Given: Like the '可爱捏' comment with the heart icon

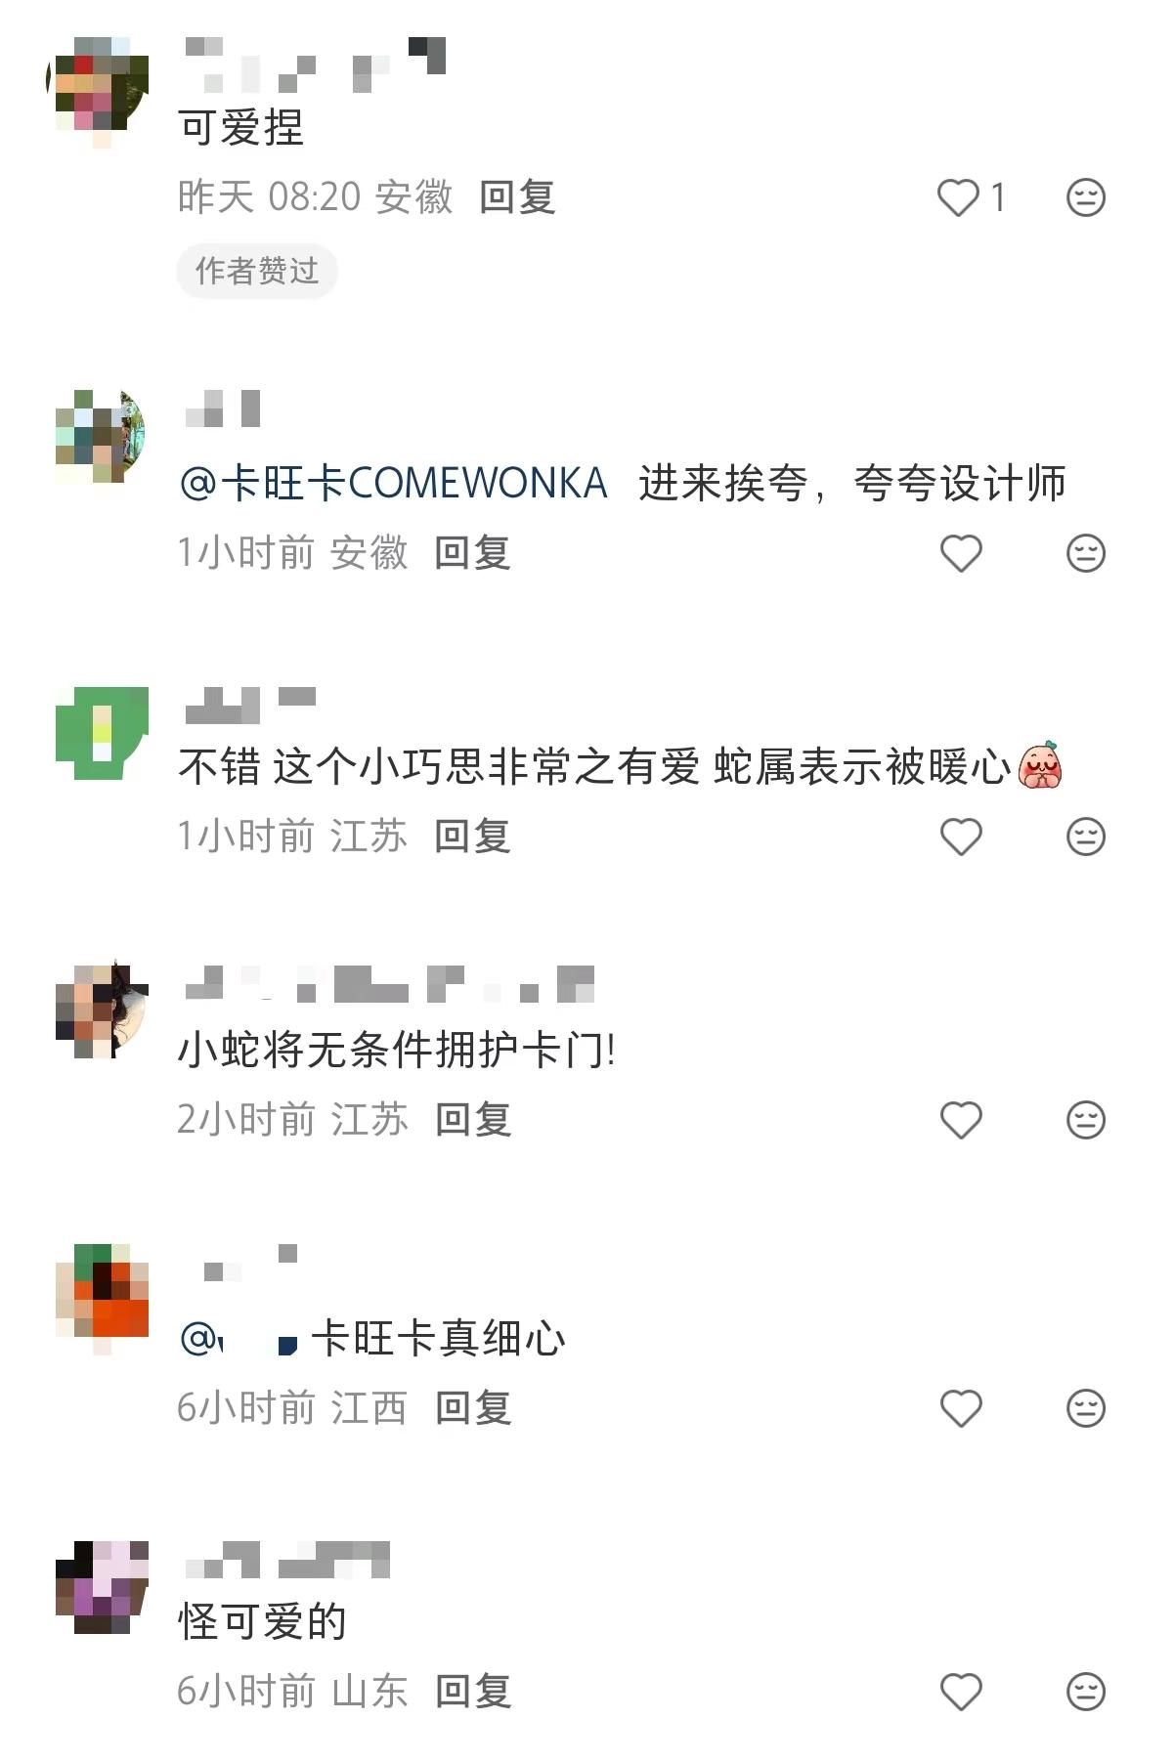Looking at the screenshot, I should click(958, 197).
